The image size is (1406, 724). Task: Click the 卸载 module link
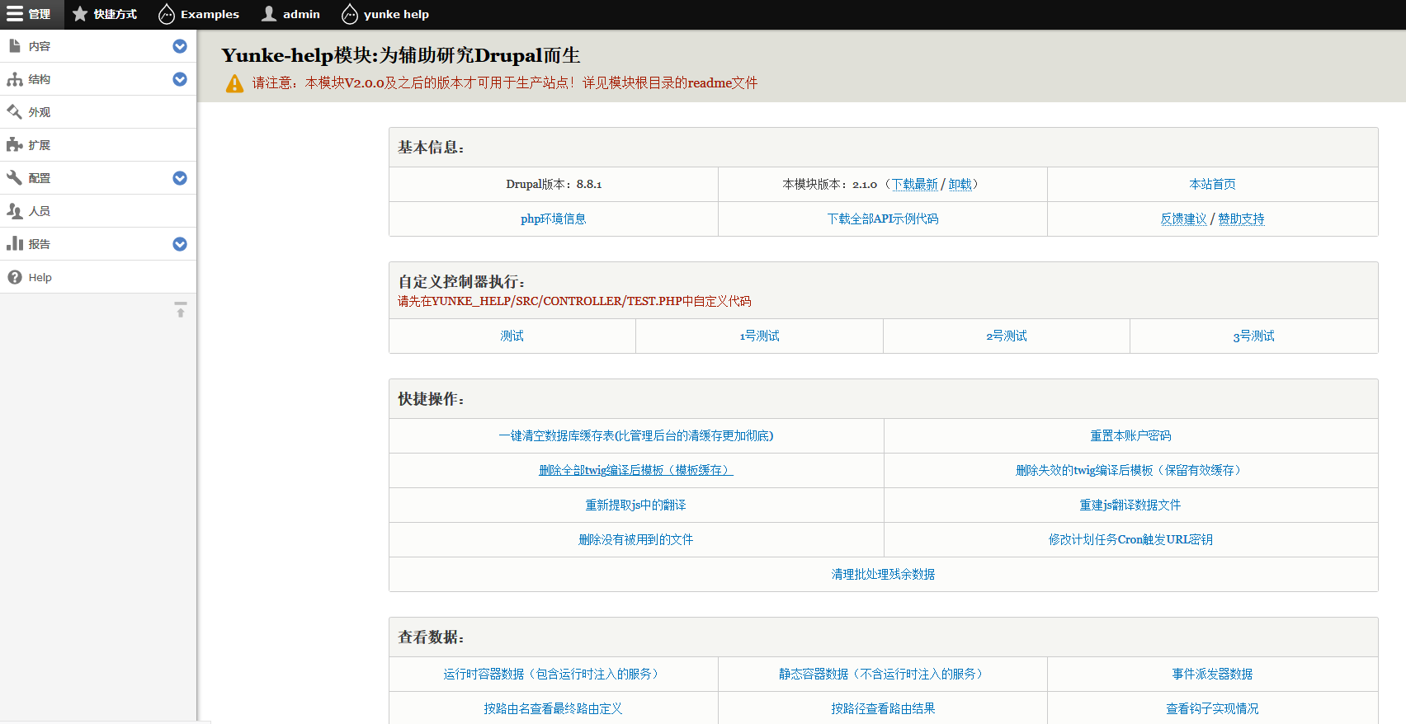[x=960, y=184]
